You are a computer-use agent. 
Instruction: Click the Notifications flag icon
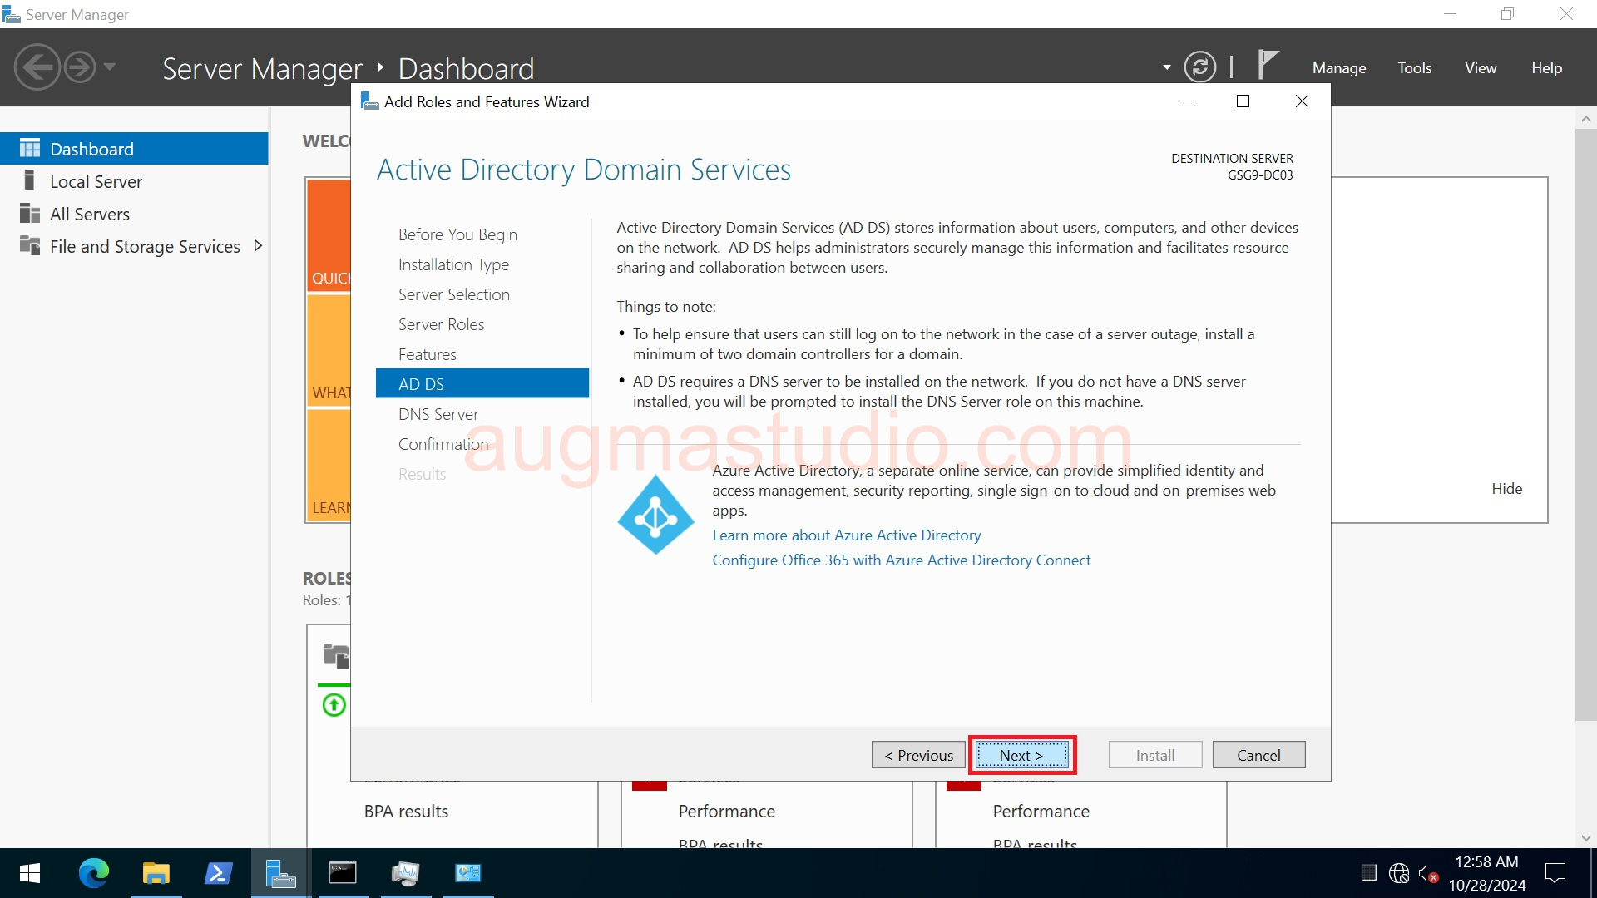[1269, 65]
